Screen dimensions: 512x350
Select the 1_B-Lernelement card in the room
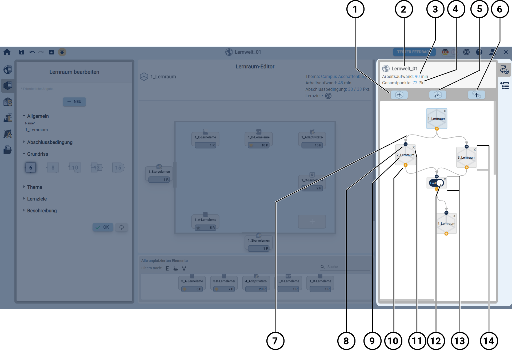coord(259,140)
